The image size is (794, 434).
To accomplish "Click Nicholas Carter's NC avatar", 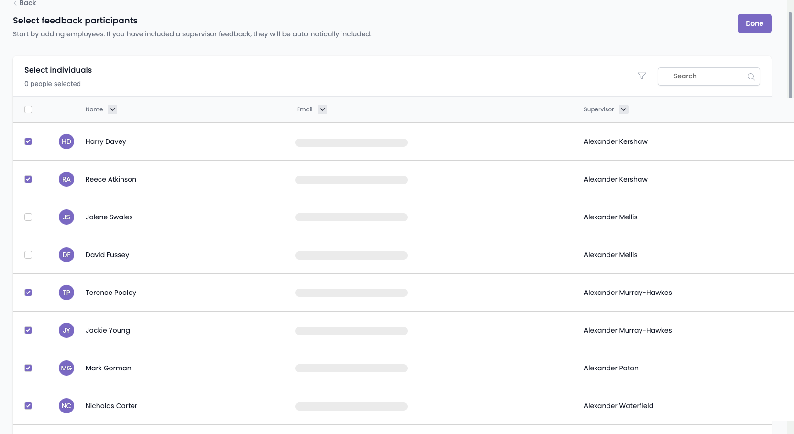I will pos(66,406).
